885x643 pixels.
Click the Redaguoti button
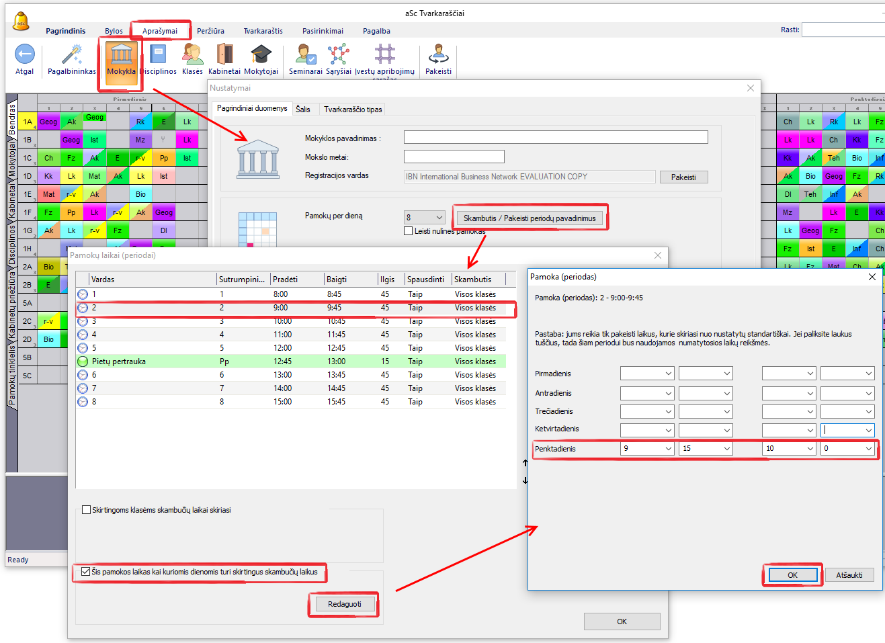pyautogui.click(x=344, y=604)
